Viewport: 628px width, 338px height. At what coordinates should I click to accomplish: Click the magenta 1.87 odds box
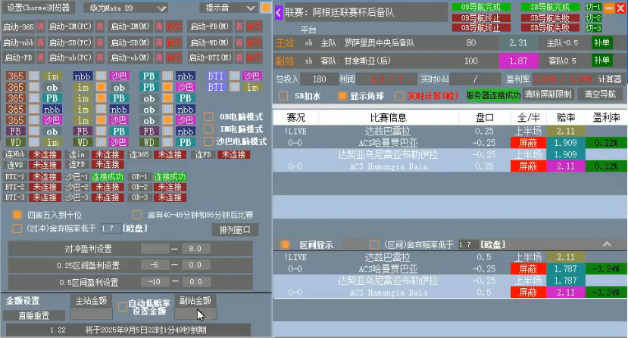[518, 60]
